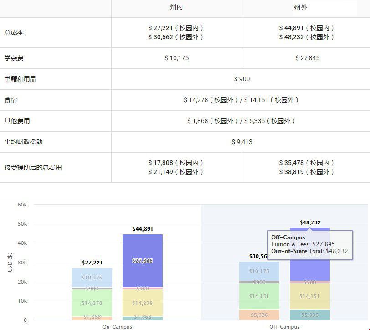The width and height of the screenshot is (370, 330).
Task: Click the light blue $10,175 segment in Off-Campus bar
Action: click(259, 271)
